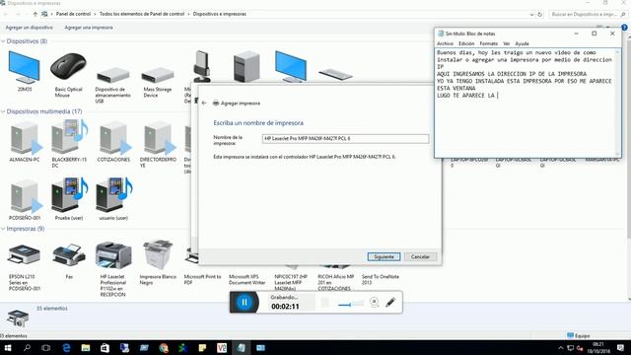
Task: Click the back arrow in Agregar impresora
Action: (204, 103)
